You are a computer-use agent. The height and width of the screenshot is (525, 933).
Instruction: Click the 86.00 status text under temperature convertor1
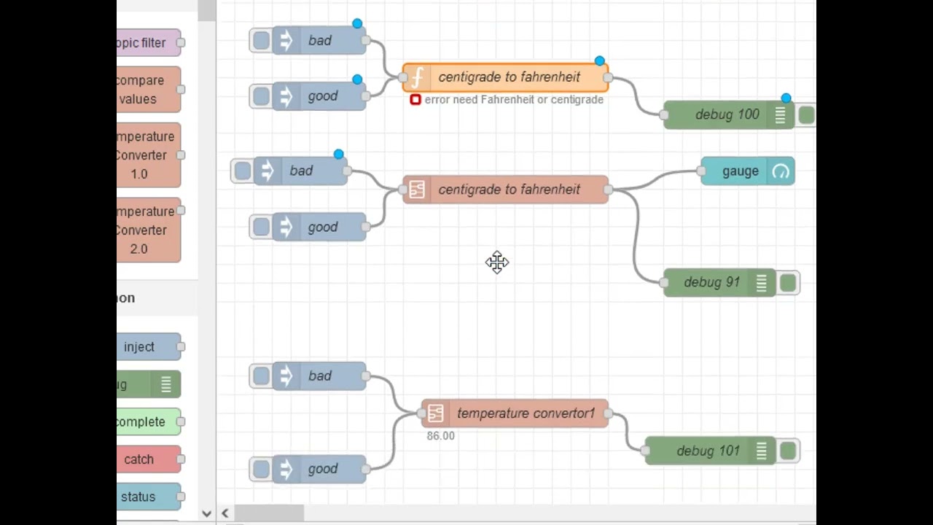[440, 436]
